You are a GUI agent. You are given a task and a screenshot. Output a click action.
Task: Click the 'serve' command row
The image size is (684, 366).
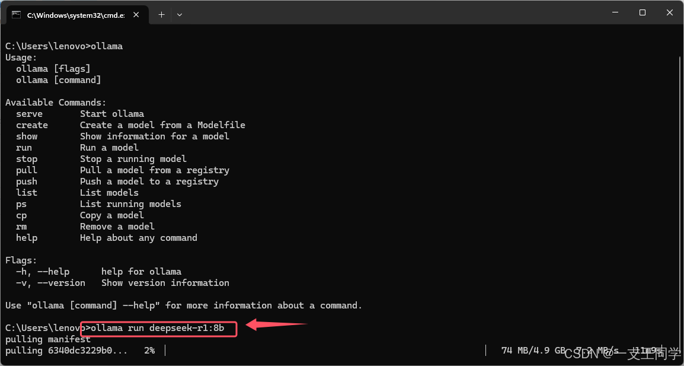[x=80, y=114]
